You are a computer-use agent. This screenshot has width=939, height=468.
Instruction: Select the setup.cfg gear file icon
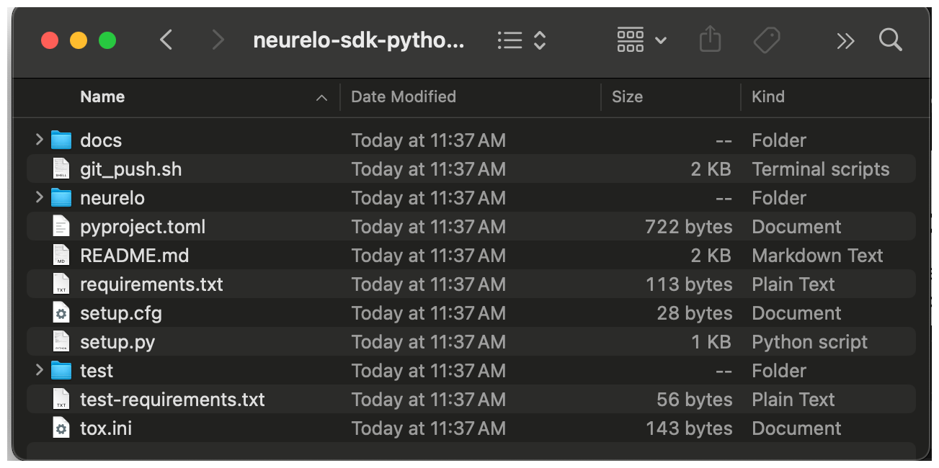coord(61,313)
